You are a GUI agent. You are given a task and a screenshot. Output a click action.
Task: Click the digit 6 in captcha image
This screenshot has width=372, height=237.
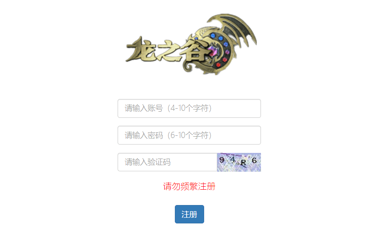[254, 160]
